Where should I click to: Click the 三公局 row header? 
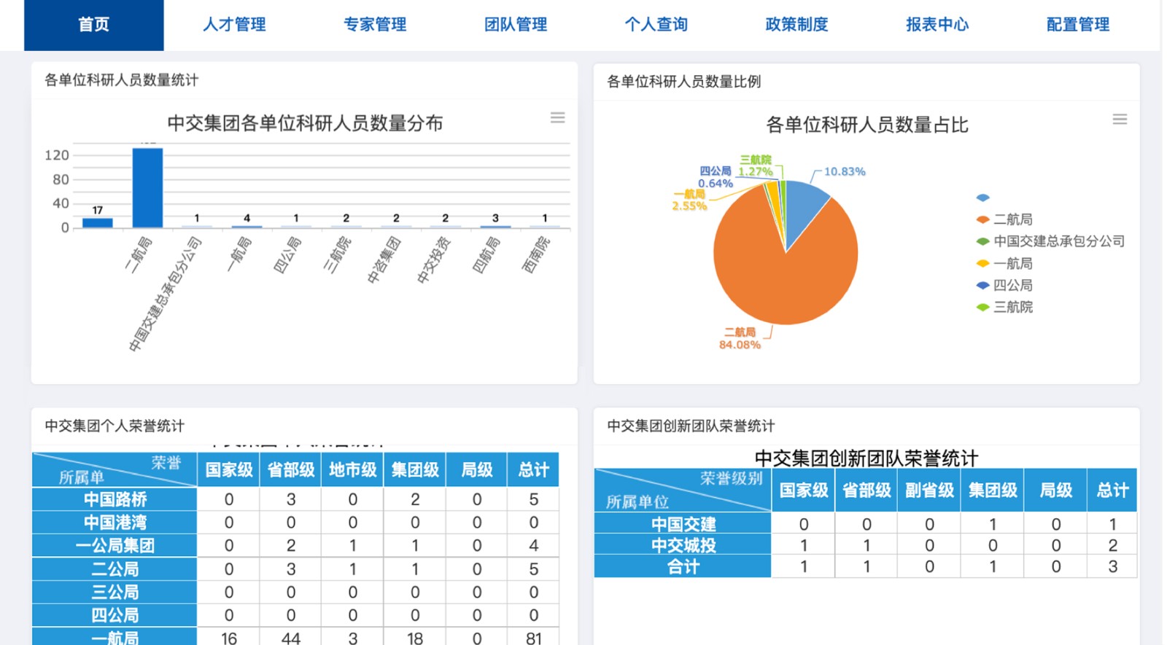click(115, 592)
